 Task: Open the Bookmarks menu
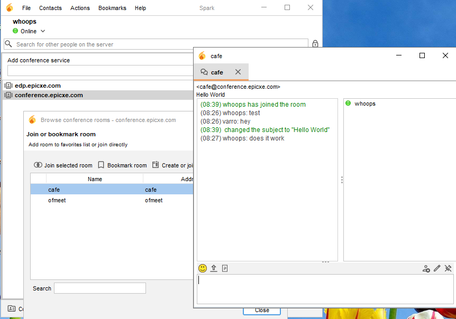click(112, 8)
